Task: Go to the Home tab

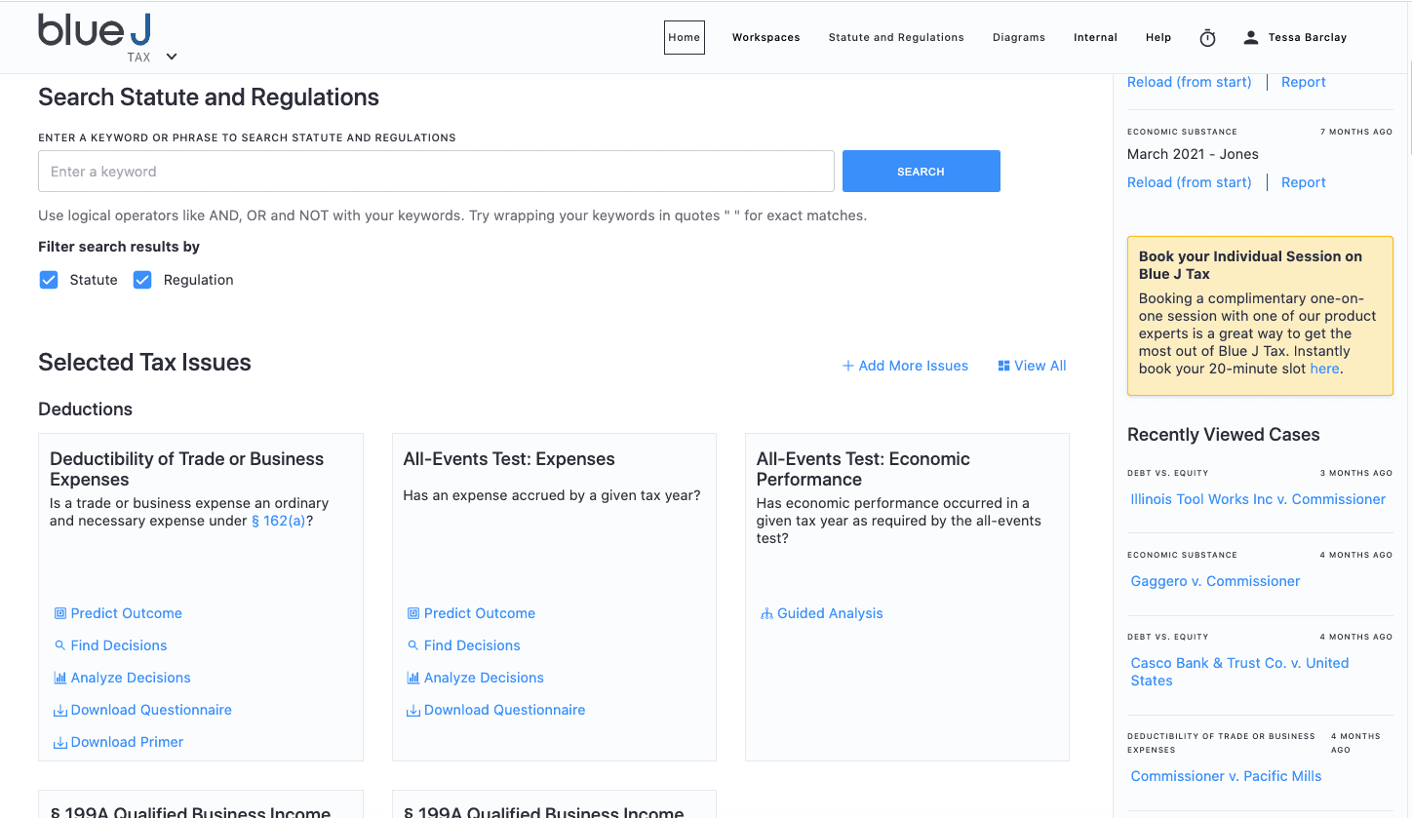Action: (x=685, y=37)
